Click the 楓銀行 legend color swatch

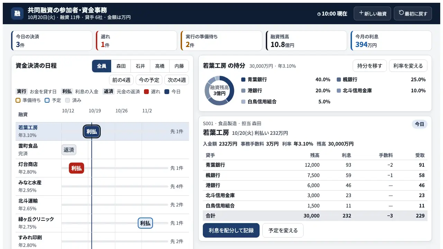339,80
